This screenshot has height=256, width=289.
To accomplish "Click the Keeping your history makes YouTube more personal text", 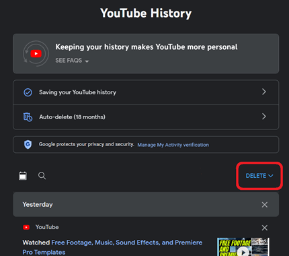I will (147, 47).
